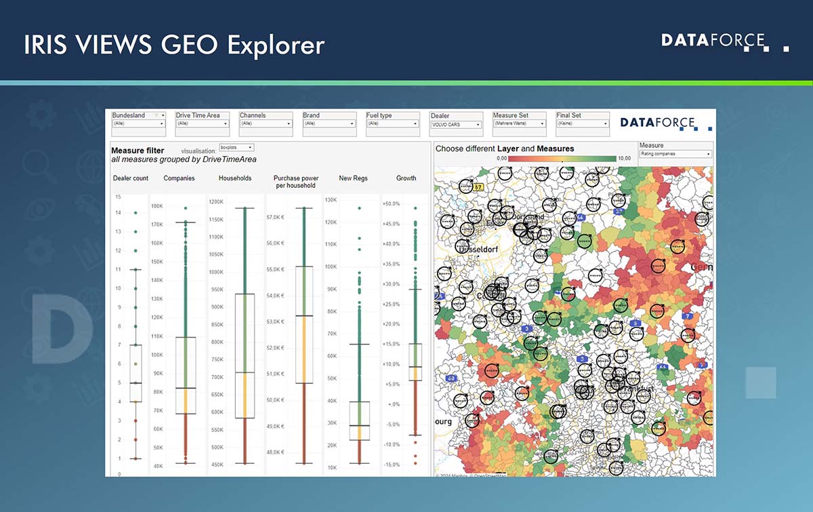
Task: Click the 130K New Regs axis label
Action: [x=331, y=200]
